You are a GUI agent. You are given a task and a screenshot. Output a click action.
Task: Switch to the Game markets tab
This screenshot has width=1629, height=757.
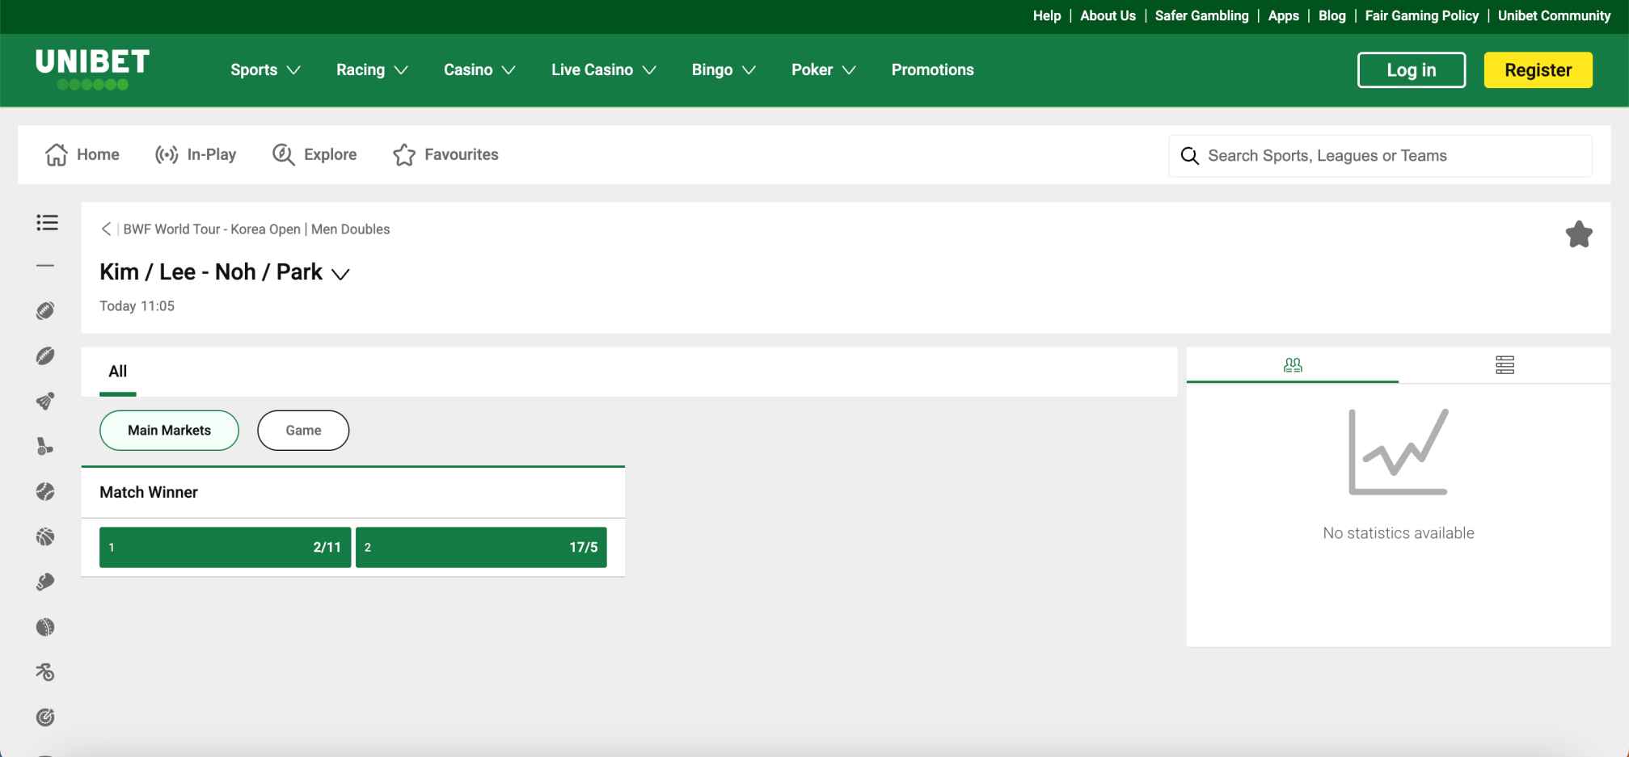click(x=303, y=430)
